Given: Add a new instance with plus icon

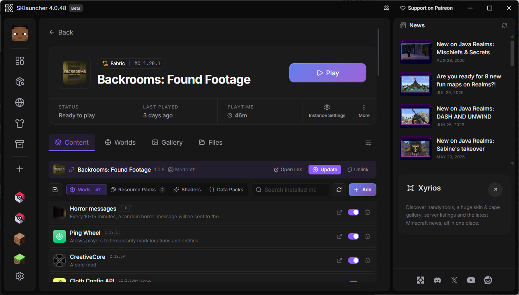Looking at the screenshot, I should click(20, 169).
